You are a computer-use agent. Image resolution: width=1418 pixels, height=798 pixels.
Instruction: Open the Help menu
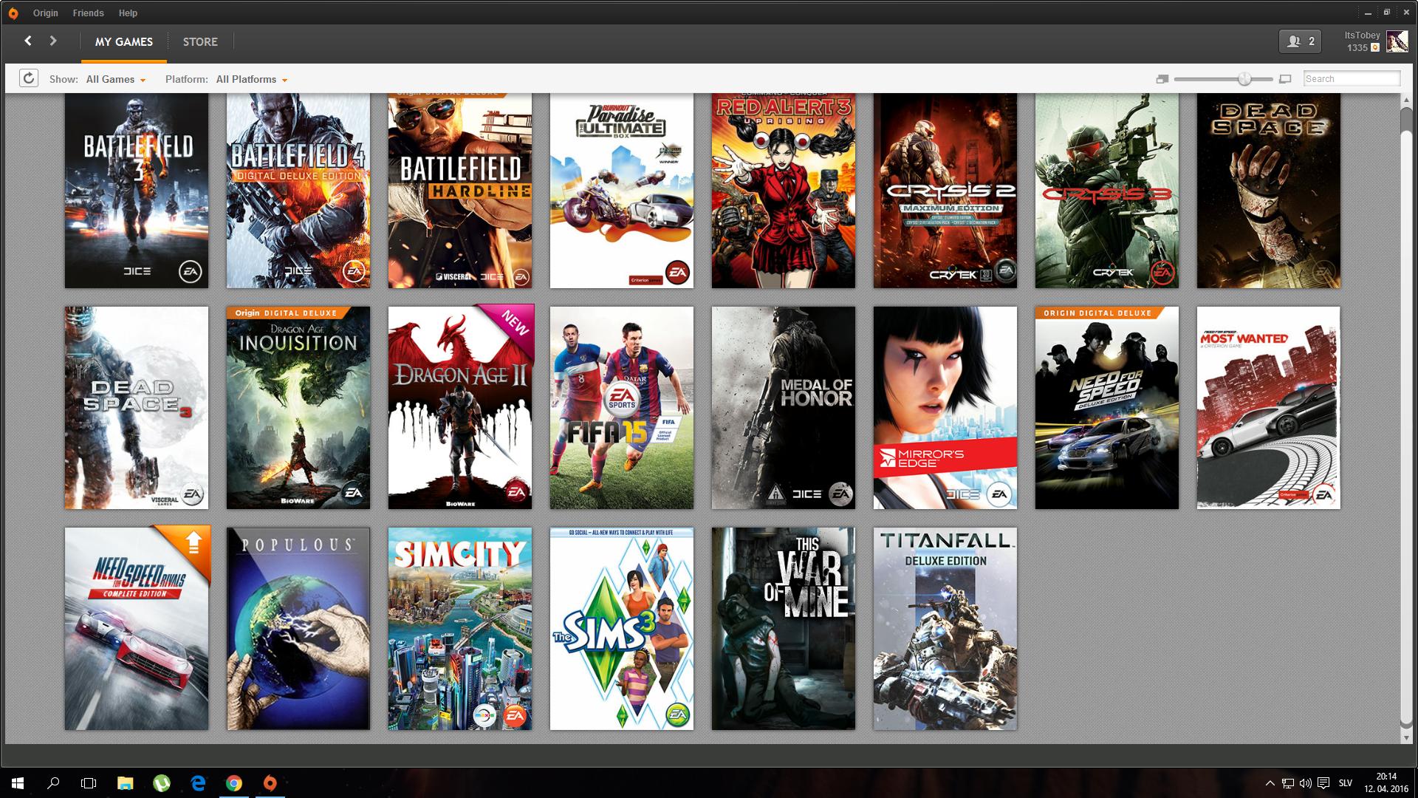128,13
